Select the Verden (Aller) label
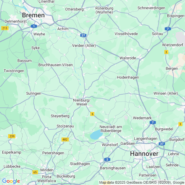 (x=84, y=46)
